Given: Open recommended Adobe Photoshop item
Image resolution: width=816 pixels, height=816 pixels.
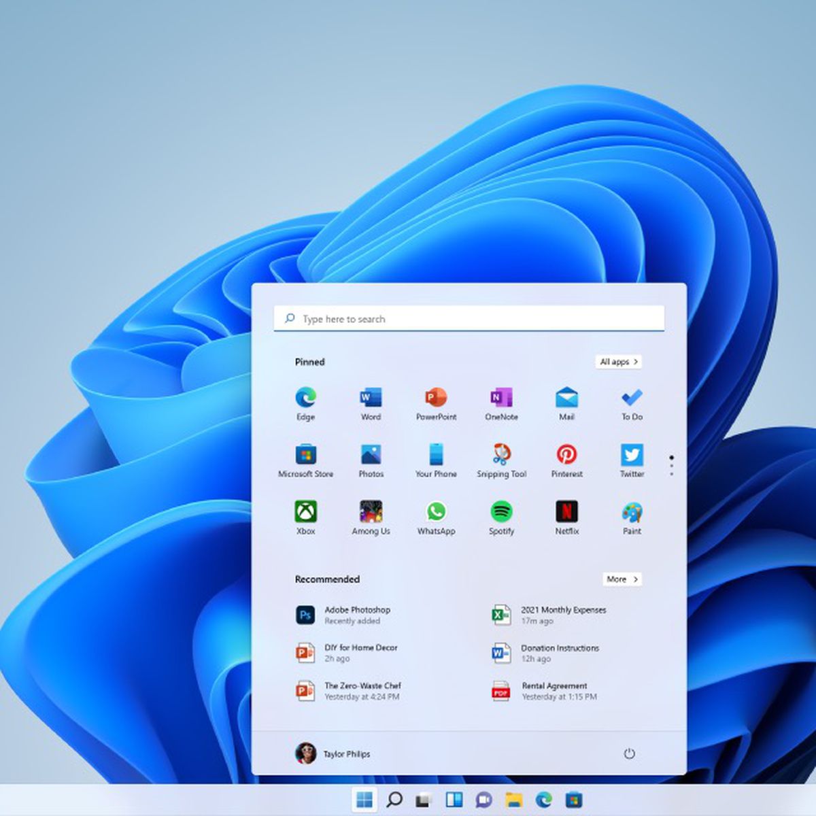Looking at the screenshot, I should point(344,615).
